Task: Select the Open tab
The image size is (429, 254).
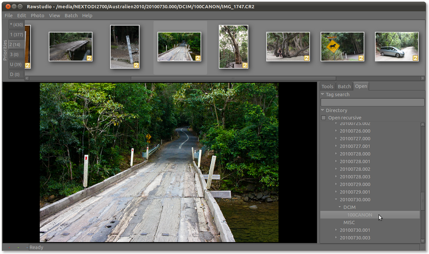Action: pyautogui.click(x=361, y=86)
